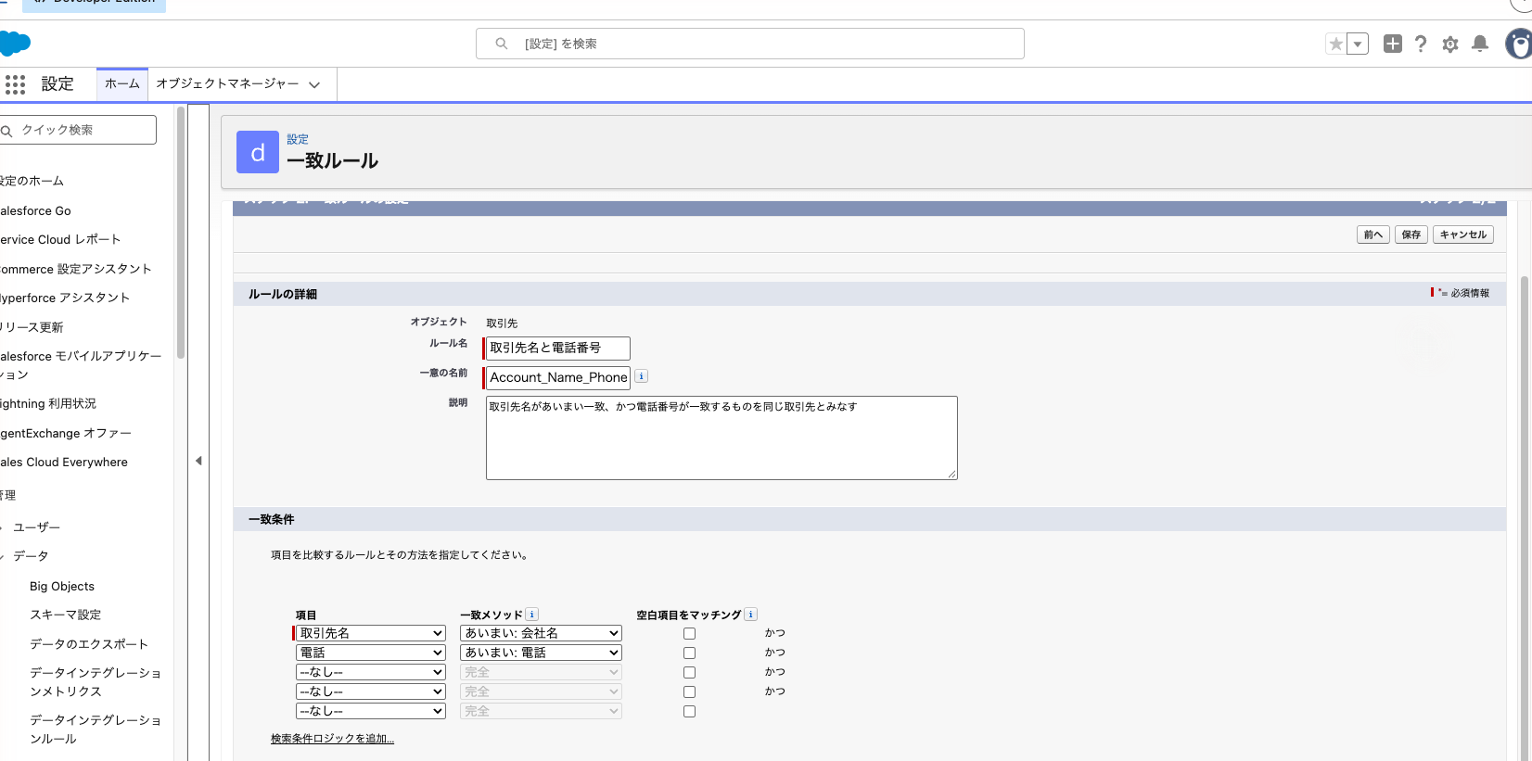Open the favorites list dropdown arrow
The width and height of the screenshot is (1532, 761).
(x=1358, y=44)
